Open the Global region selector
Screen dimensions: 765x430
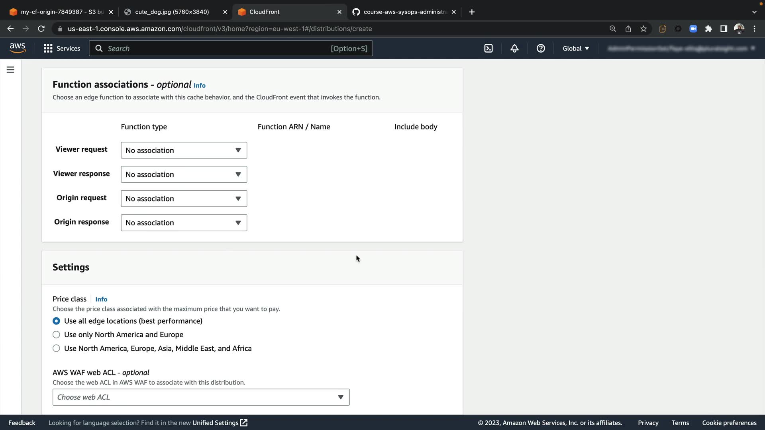(x=576, y=49)
